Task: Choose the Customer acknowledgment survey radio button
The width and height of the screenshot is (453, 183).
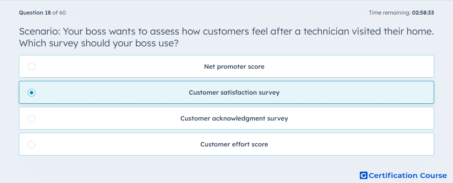Action: pyautogui.click(x=32, y=119)
